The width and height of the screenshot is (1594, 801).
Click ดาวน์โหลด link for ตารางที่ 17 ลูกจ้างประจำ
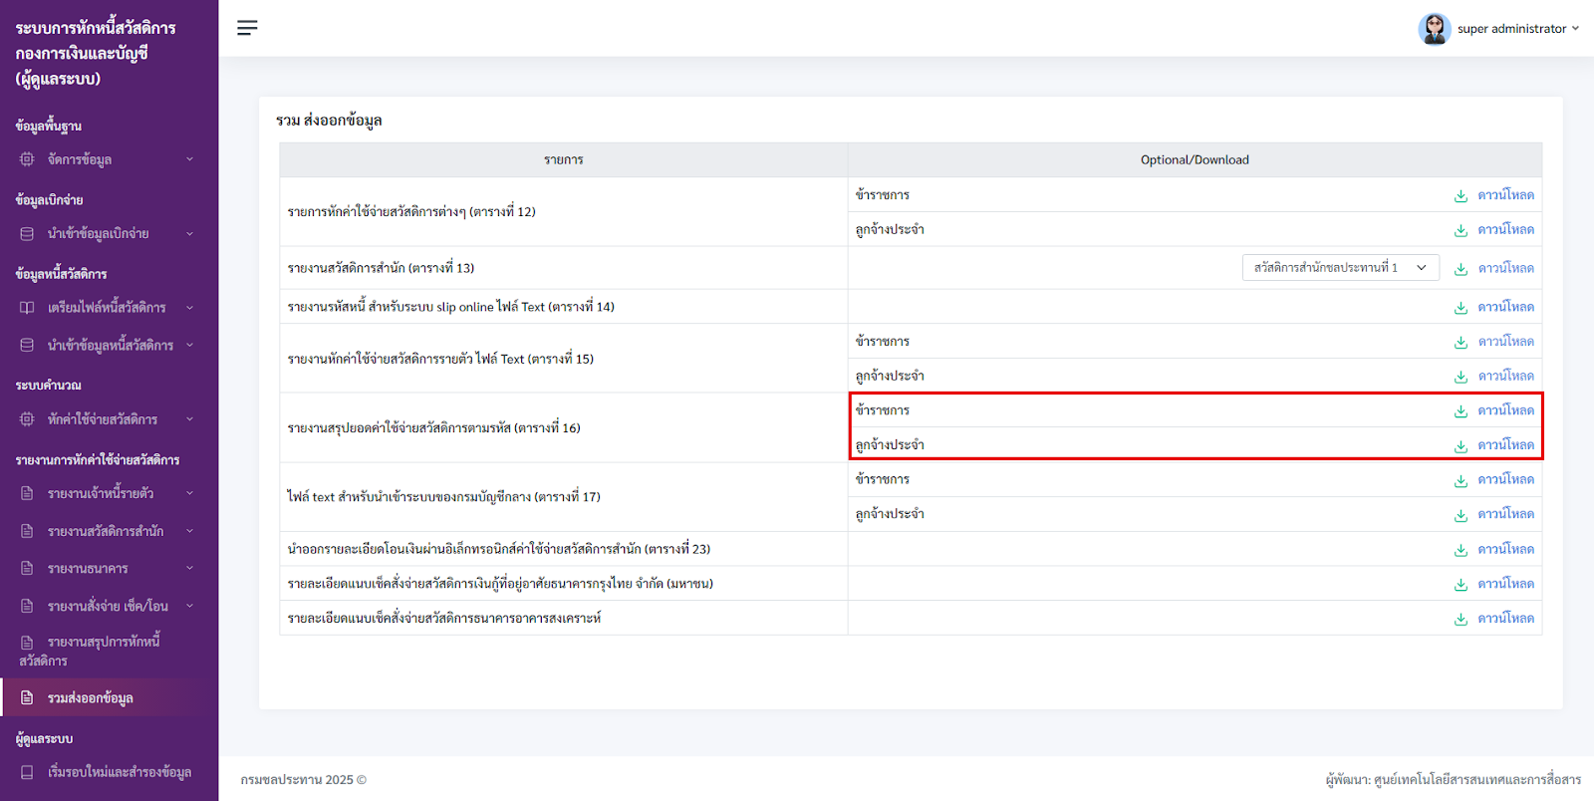1505,514
